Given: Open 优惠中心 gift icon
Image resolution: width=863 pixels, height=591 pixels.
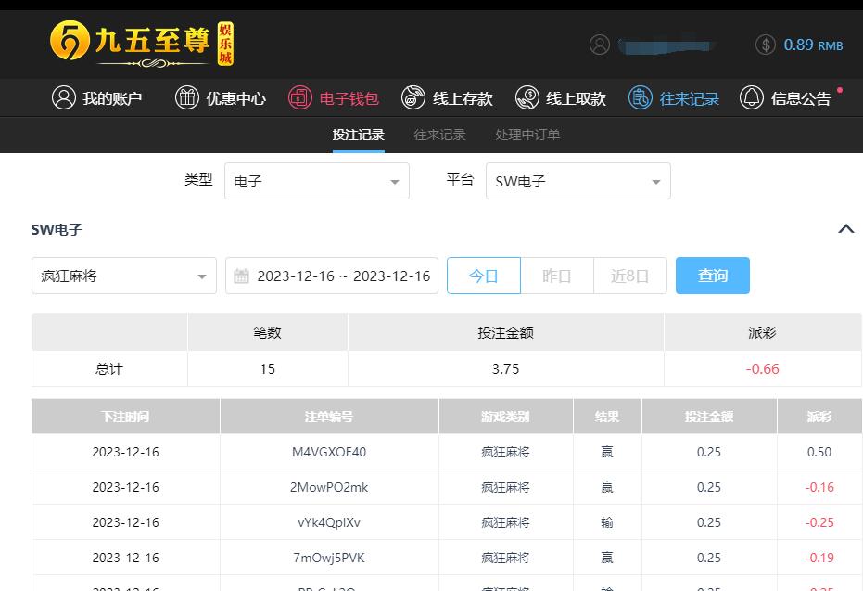Looking at the screenshot, I should coord(186,97).
